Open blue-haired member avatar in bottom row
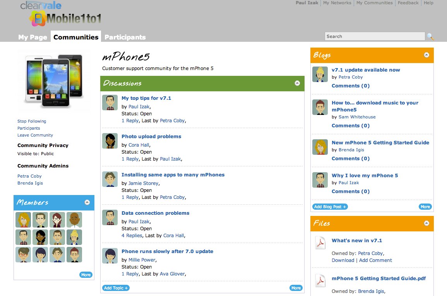This screenshot has height=296, width=447. point(40,255)
